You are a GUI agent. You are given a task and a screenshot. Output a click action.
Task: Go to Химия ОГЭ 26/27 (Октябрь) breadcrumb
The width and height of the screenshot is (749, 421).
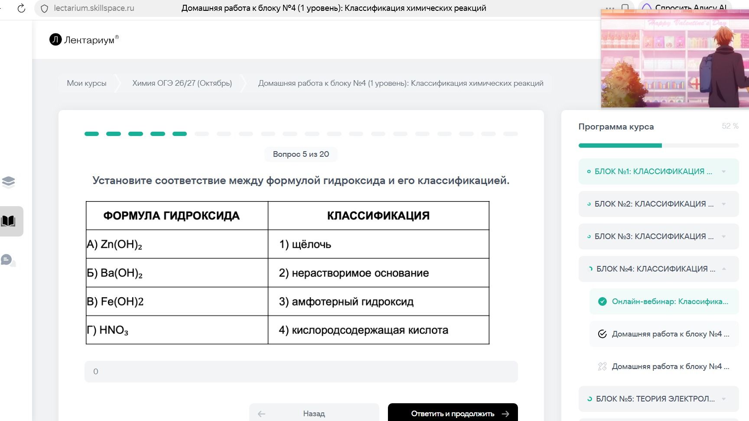pos(182,83)
